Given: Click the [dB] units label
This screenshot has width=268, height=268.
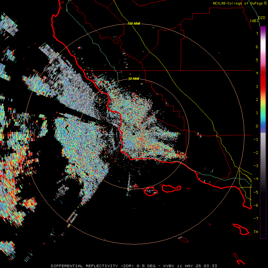Looking at the screenshot, I should click(254, 21).
